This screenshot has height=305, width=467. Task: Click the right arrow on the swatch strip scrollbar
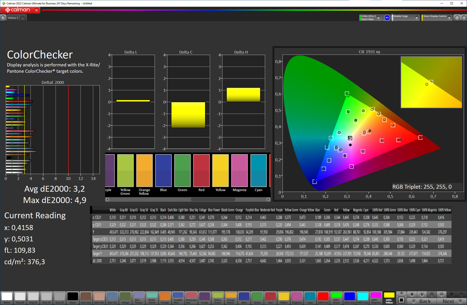(268, 200)
